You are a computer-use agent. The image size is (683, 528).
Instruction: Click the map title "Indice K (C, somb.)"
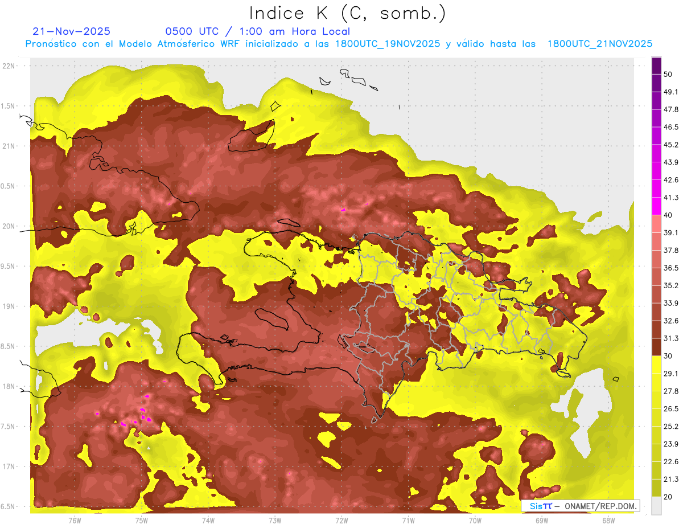point(347,13)
